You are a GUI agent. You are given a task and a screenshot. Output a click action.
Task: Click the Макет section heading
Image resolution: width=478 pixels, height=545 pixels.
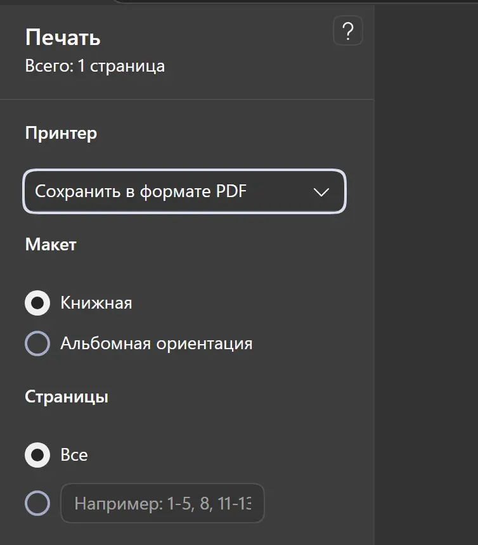point(51,245)
